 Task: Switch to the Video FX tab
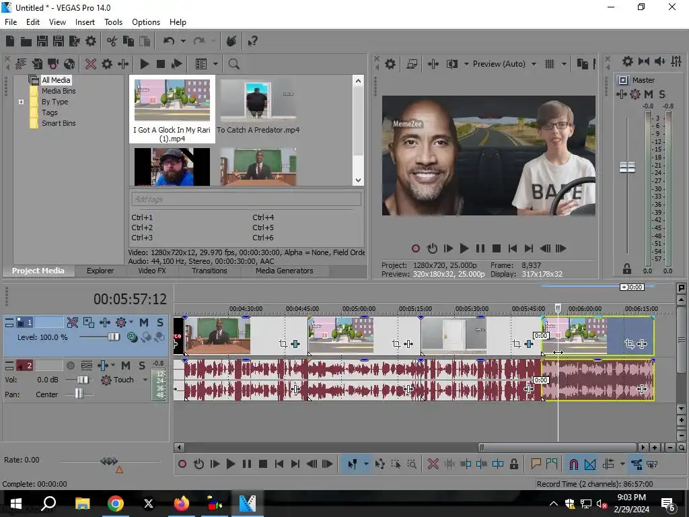152,271
